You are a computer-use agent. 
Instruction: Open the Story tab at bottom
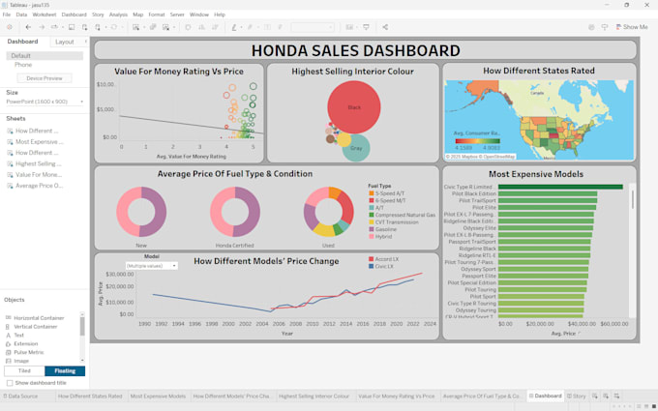[576, 396]
